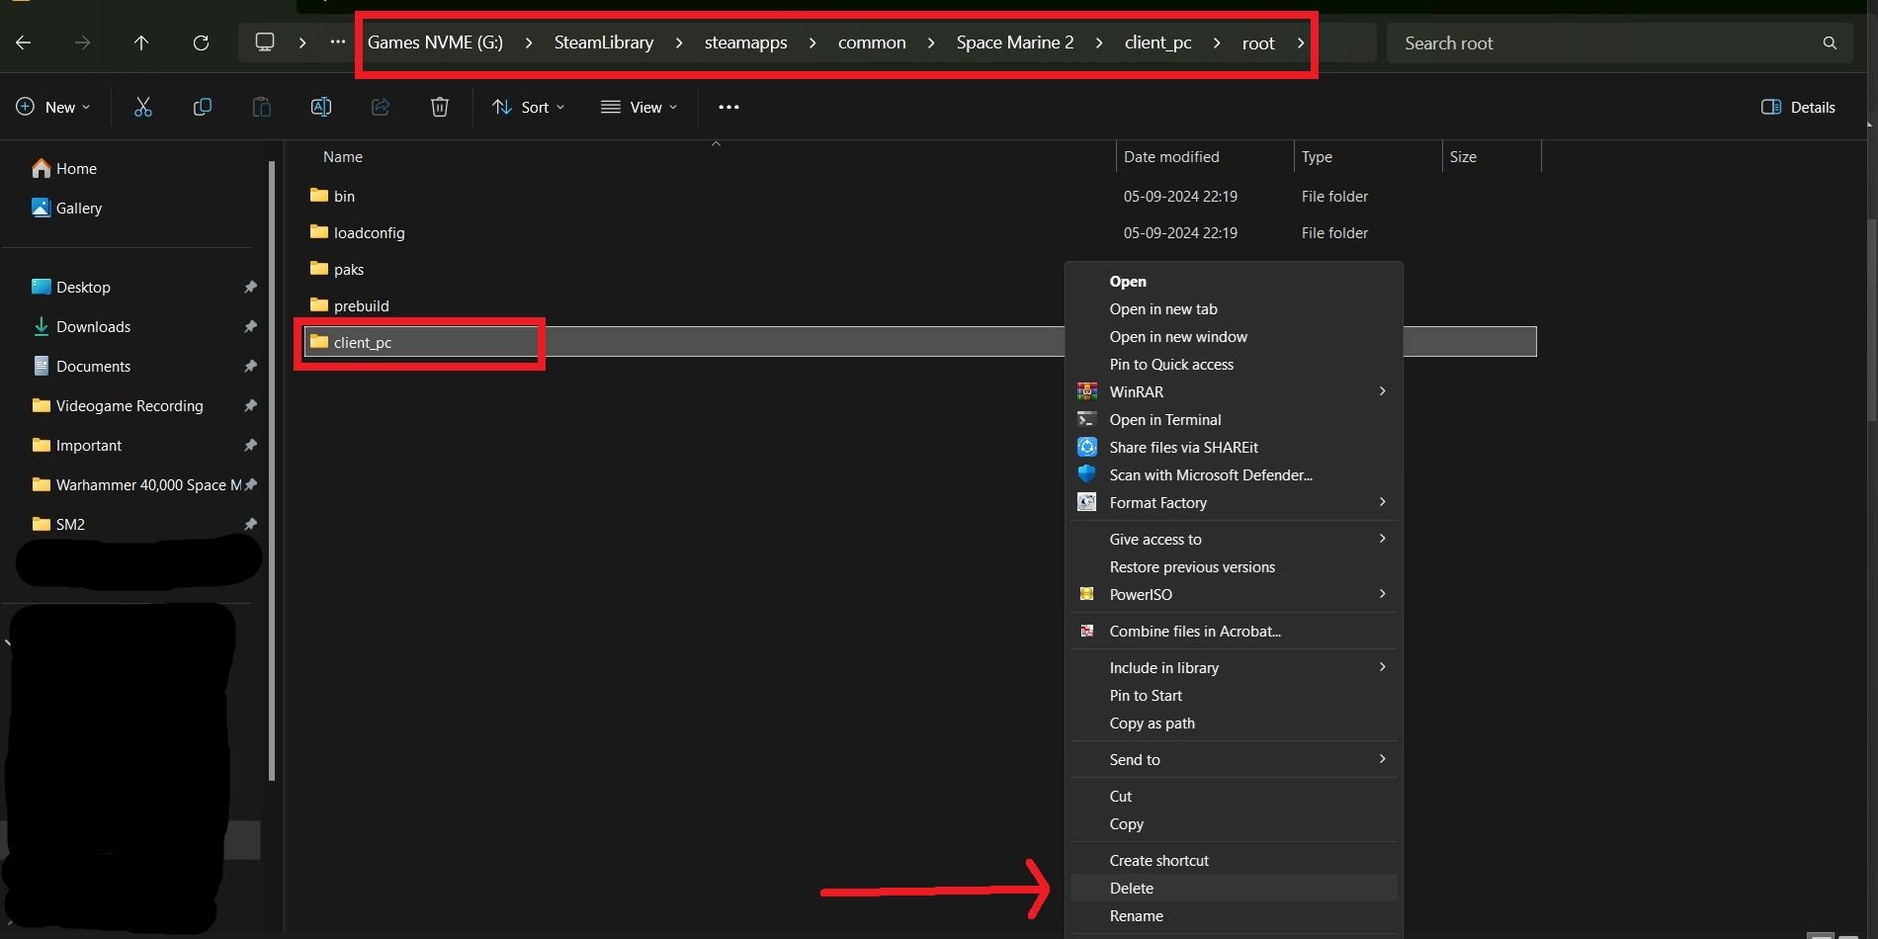Screen dimensions: 1878x939
Task: Toggle the Details pane button
Action: pyautogui.click(x=1798, y=107)
